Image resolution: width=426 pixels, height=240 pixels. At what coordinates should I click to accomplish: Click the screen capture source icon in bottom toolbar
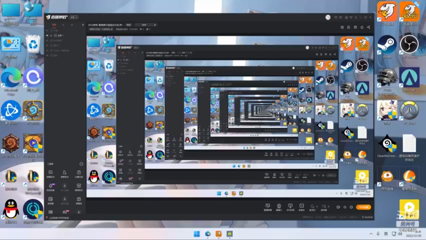268,207
